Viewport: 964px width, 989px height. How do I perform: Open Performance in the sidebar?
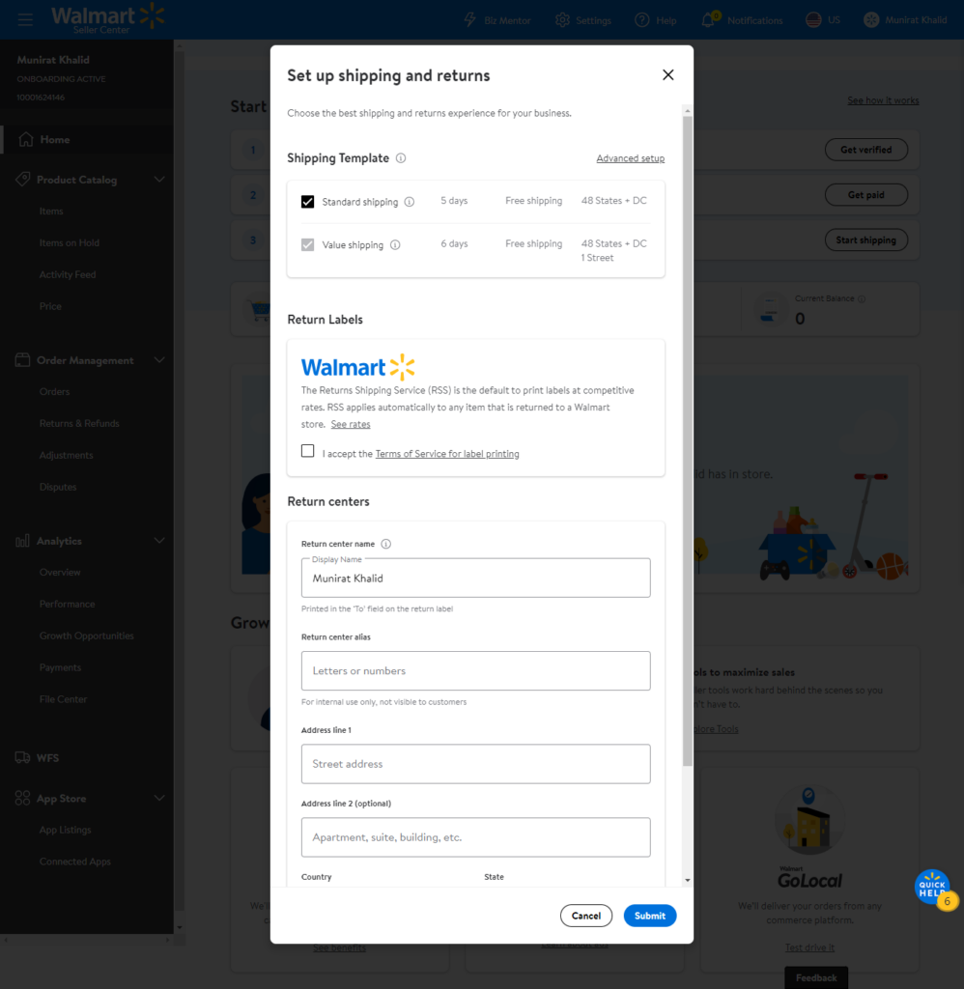coord(67,604)
